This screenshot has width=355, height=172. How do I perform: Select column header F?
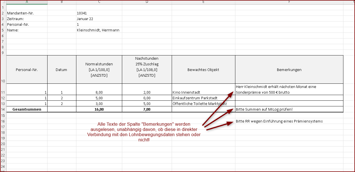pyautogui.click(x=289, y=2)
